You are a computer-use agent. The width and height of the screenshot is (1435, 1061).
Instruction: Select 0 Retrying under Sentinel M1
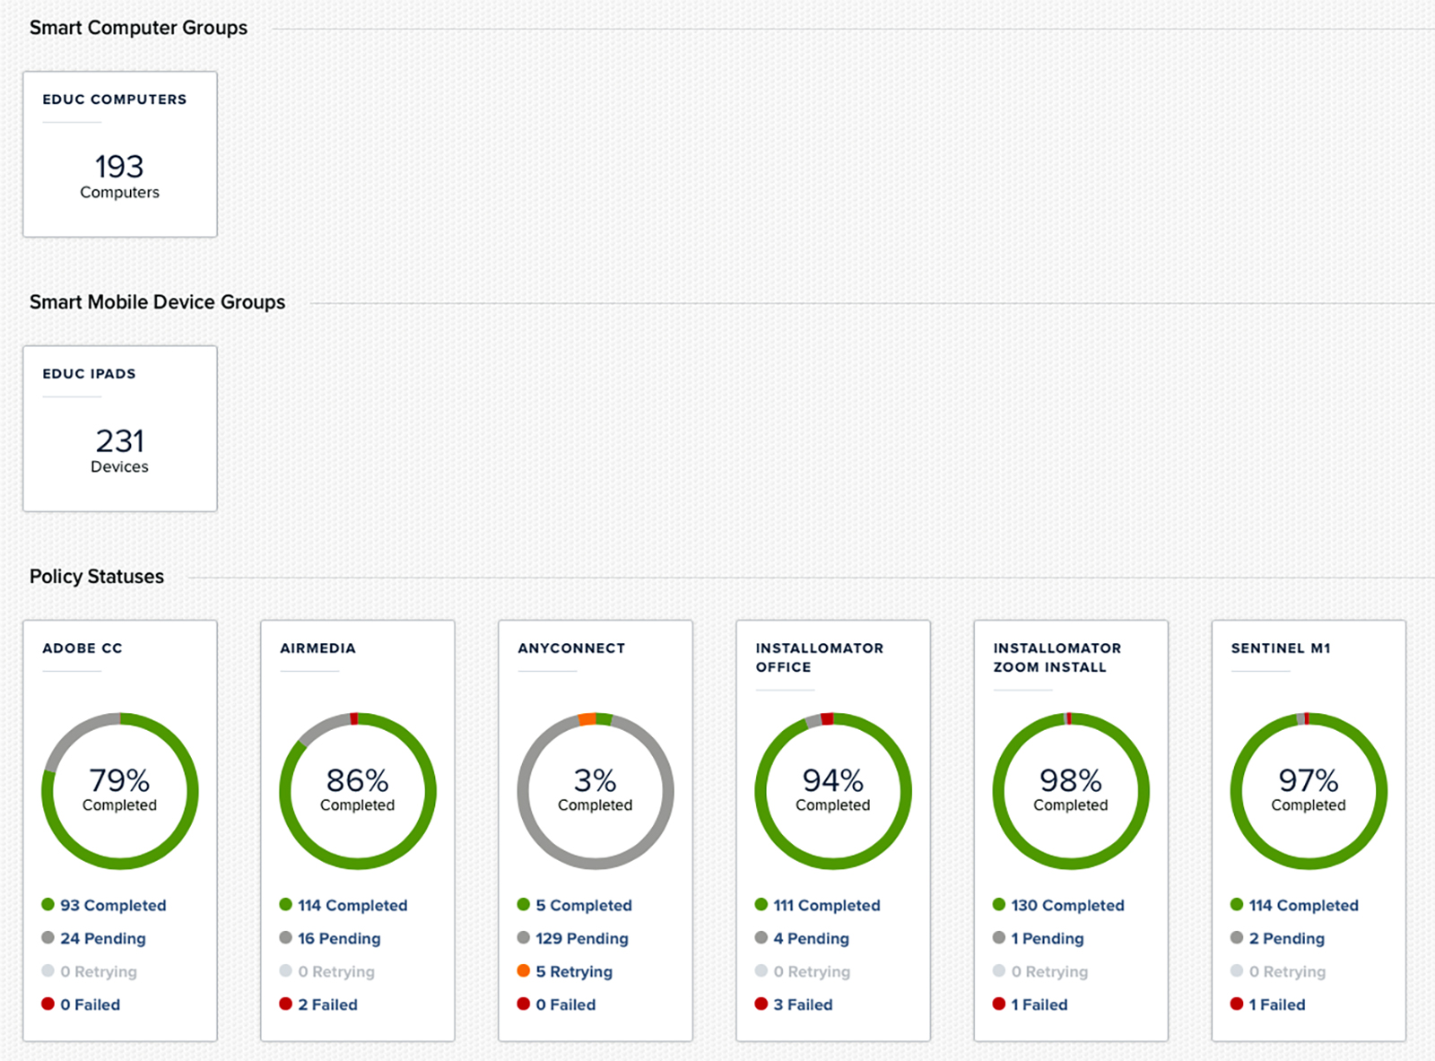click(1278, 971)
